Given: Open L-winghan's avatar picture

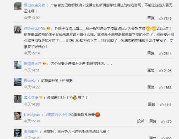Looking at the screenshot, I should pos(18,116).
